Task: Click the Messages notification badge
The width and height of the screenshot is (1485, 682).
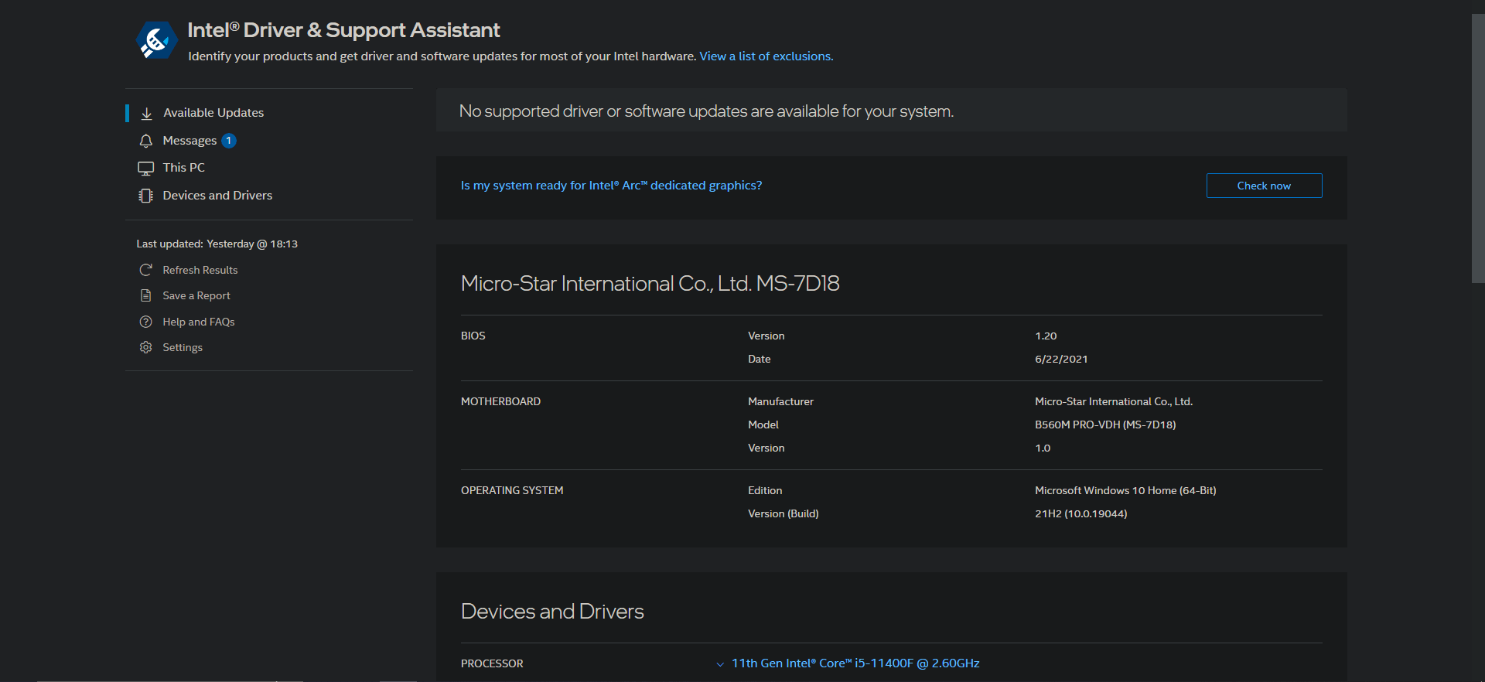Action: point(229,141)
